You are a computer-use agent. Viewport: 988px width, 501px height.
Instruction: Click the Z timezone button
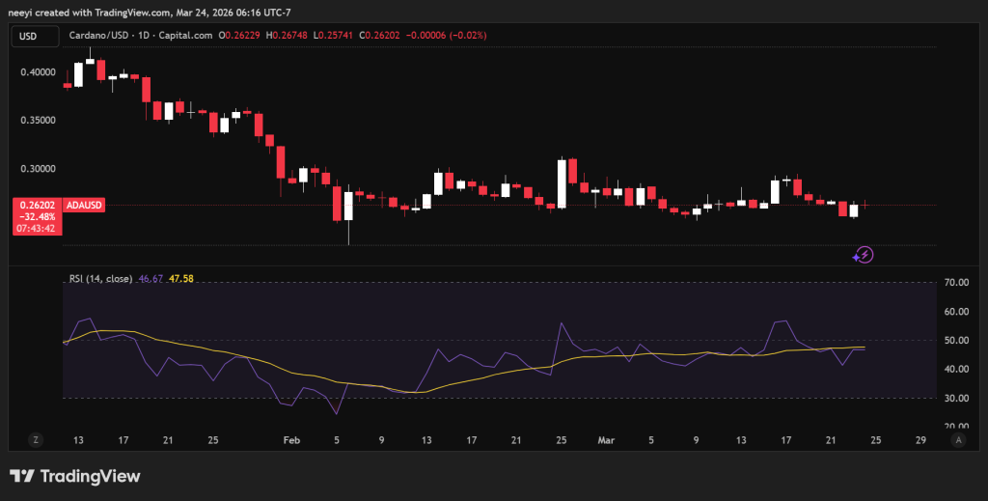36,439
